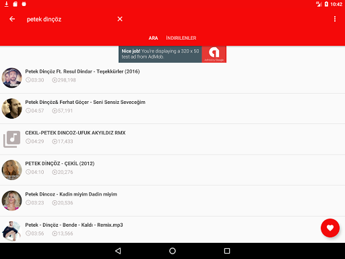The image size is (345, 259).
Task: Click the play-count icon beside 20,536
Action: pyautogui.click(x=55, y=203)
